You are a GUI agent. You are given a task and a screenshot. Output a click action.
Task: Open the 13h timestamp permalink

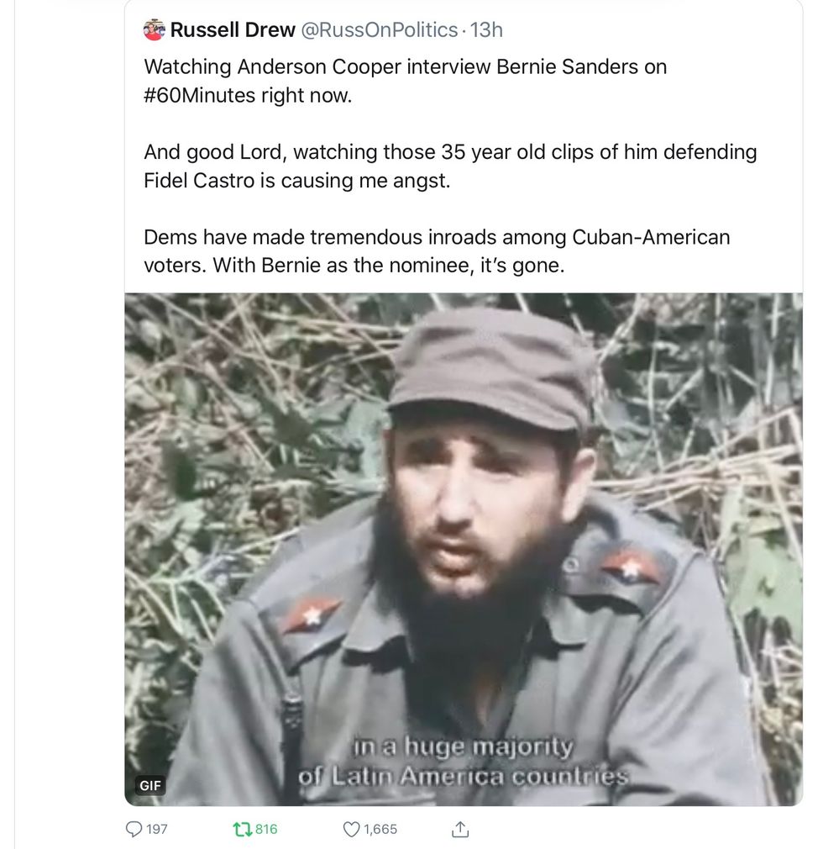(x=486, y=29)
